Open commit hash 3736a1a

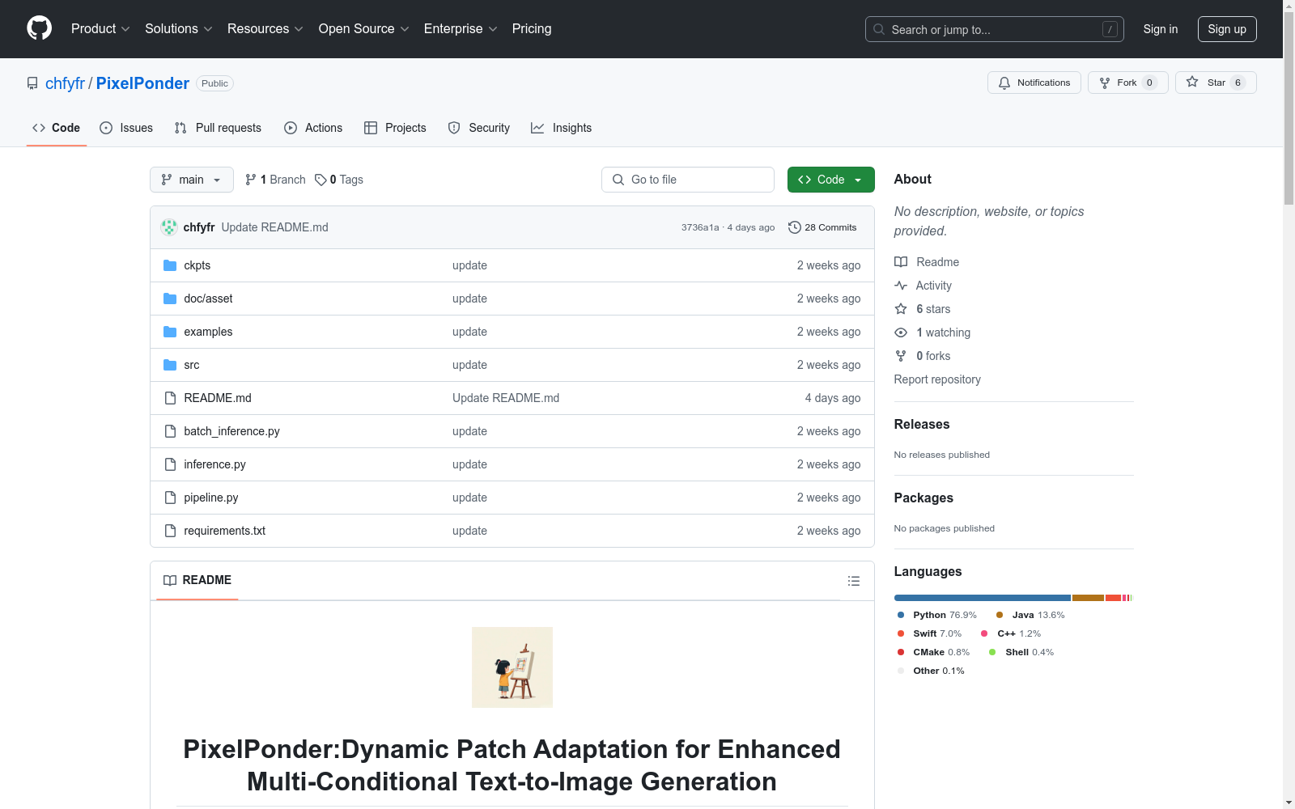[x=700, y=227]
